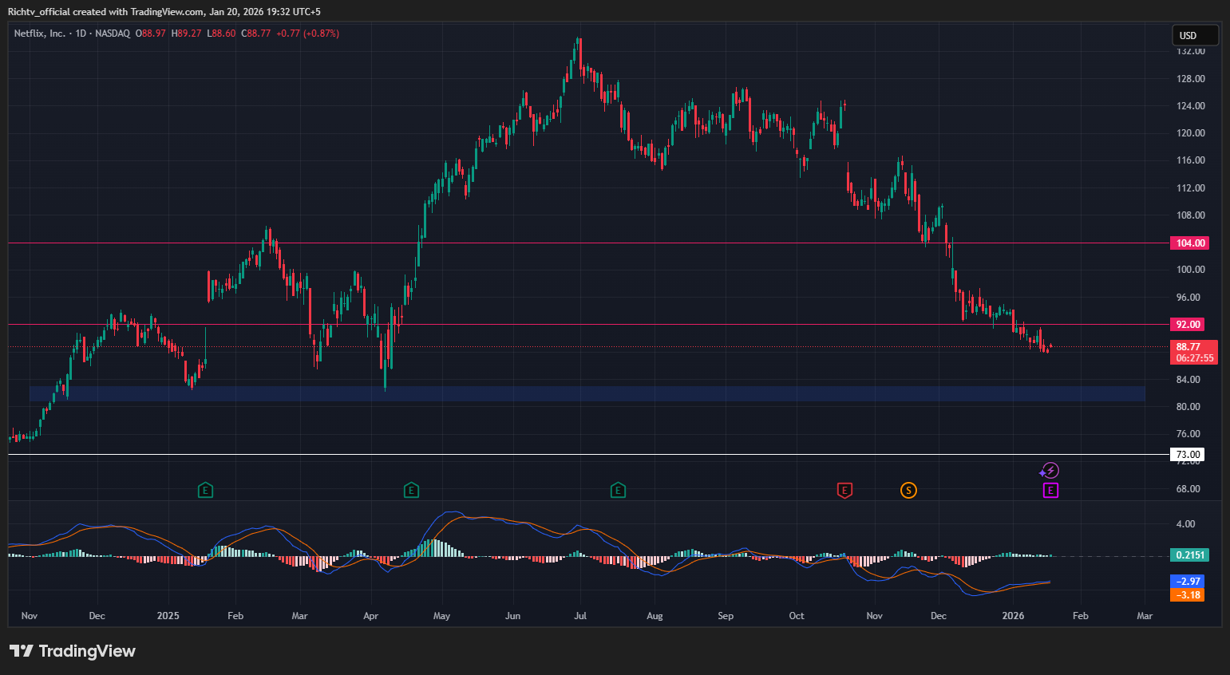This screenshot has height=675, width=1230.
Task: Open the NASDAQ exchange selector
Action: [112, 34]
